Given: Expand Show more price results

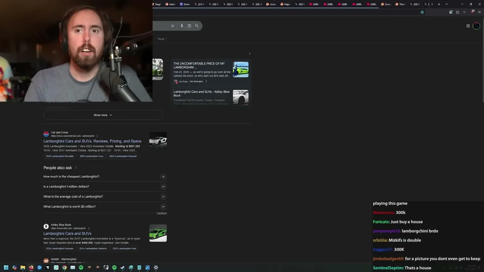Looking at the screenshot, I should tap(103, 115).
